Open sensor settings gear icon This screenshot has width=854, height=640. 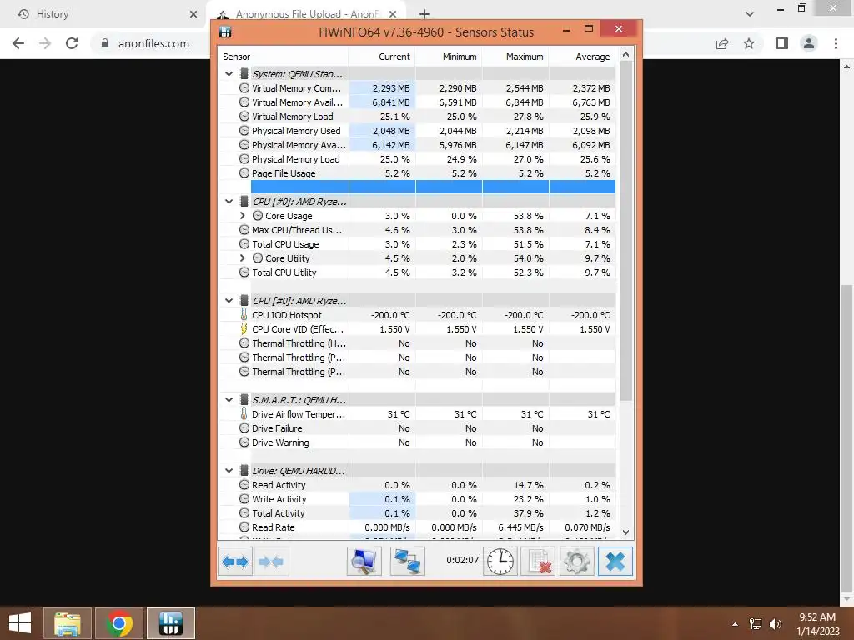577,562
